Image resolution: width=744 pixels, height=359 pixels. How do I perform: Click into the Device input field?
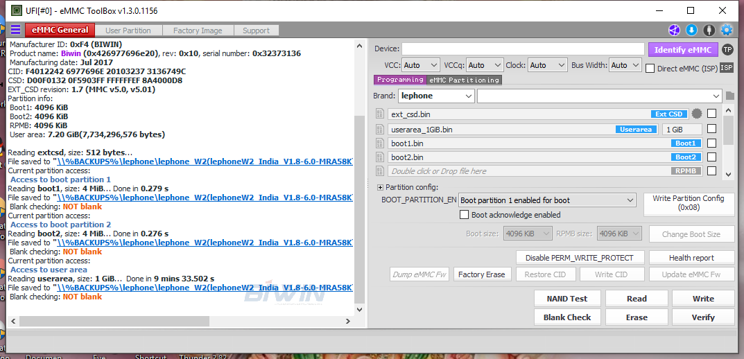pos(524,49)
